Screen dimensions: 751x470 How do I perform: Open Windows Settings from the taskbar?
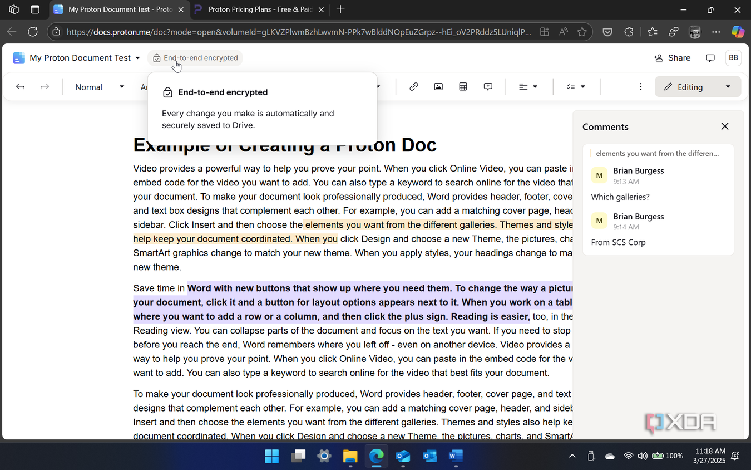coord(324,457)
